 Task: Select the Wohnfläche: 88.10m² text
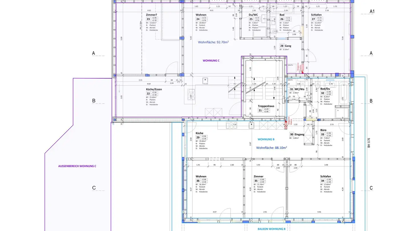click(271, 148)
